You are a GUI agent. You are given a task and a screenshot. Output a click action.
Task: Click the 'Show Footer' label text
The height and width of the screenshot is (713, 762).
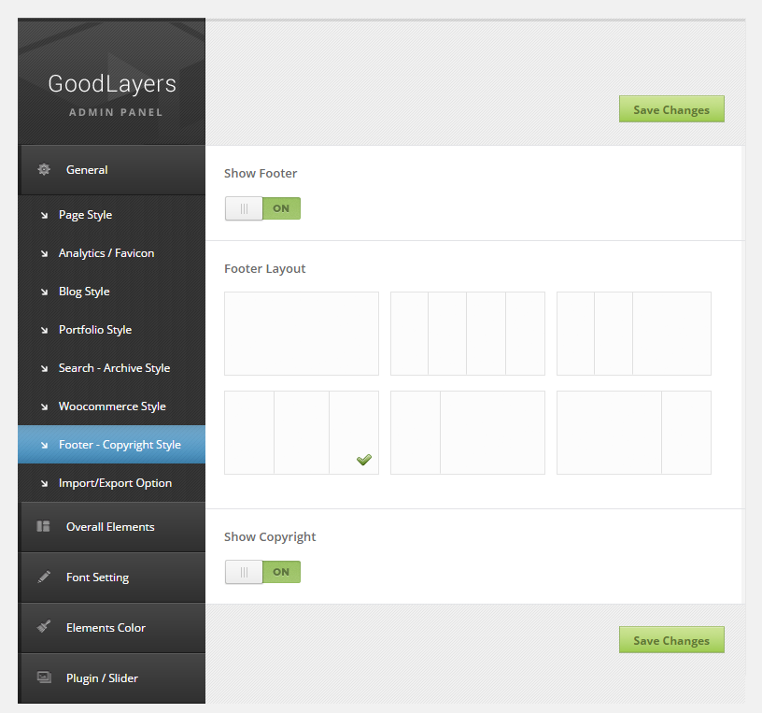261,174
